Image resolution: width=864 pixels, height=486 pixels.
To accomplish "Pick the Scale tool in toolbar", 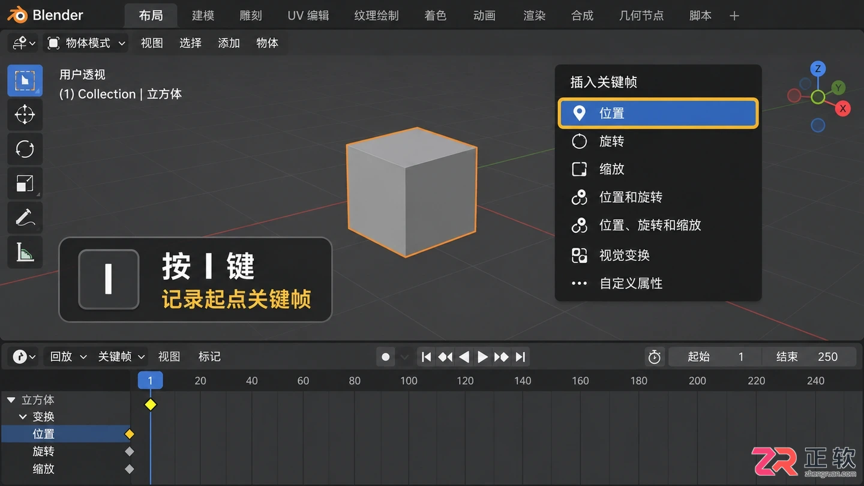I will tap(25, 183).
